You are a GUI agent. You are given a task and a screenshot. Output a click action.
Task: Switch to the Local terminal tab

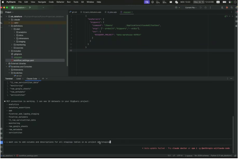click(18, 78)
